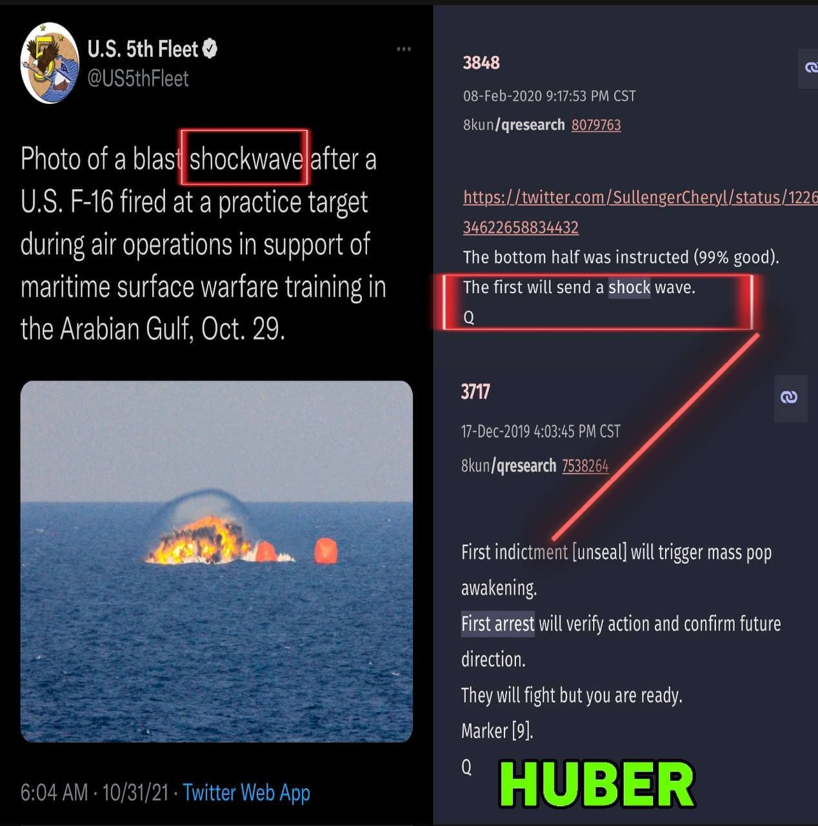Viewport: 818px width, 826px height.
Task: Open the three-dot tweet options menu
Action: click(404, 49)
